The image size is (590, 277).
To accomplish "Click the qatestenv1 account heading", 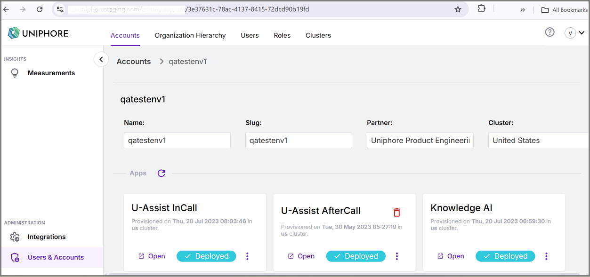I will point(143,100).
